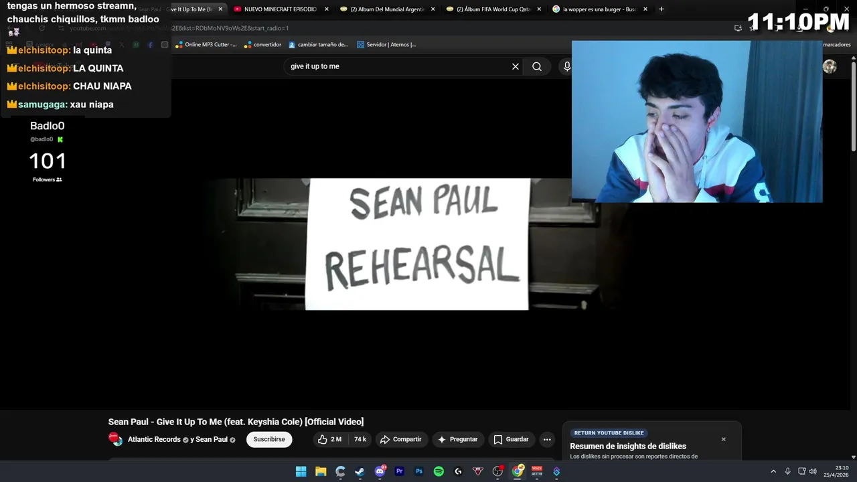Click the page vertical scrollbar

pos(853,107)
